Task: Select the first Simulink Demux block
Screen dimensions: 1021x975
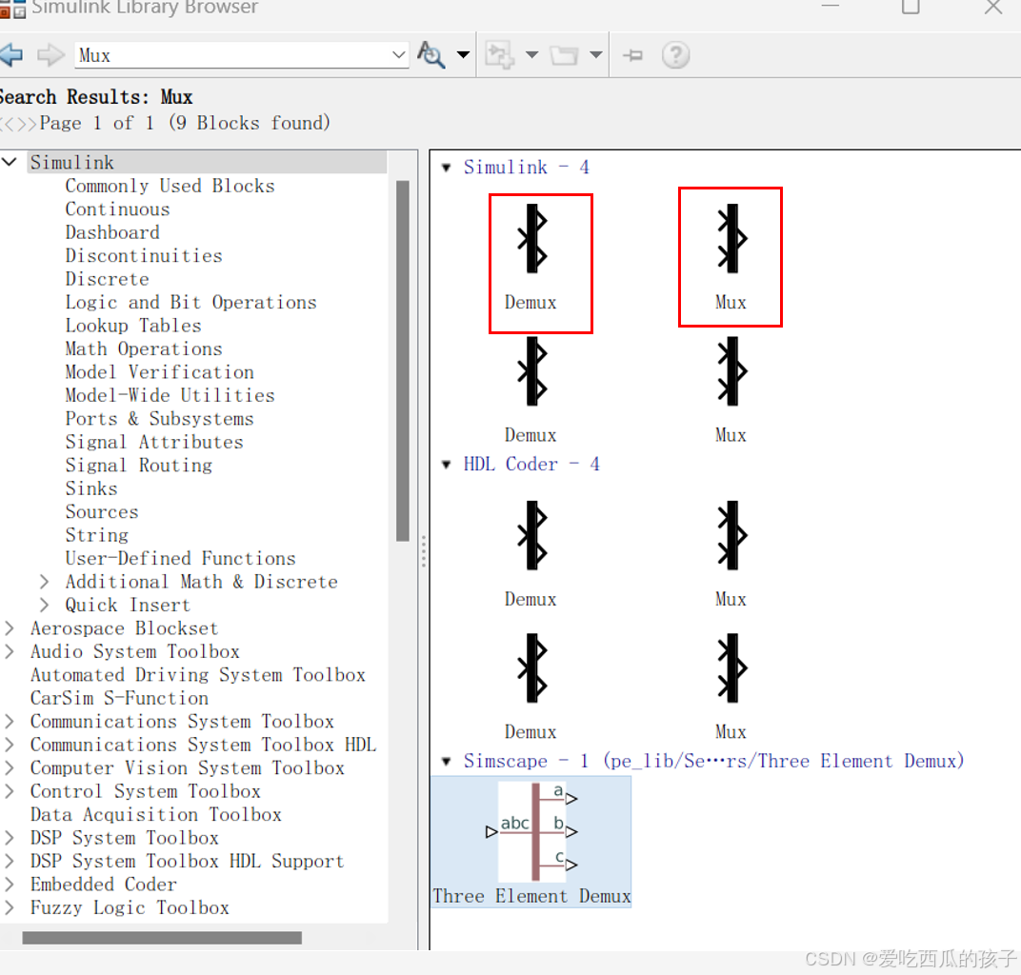Action: 531,256
